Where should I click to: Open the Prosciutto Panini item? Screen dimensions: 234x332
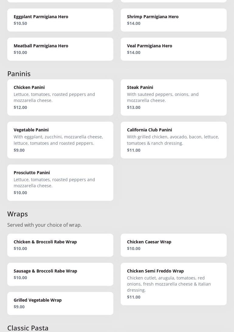tap(60, 182)
